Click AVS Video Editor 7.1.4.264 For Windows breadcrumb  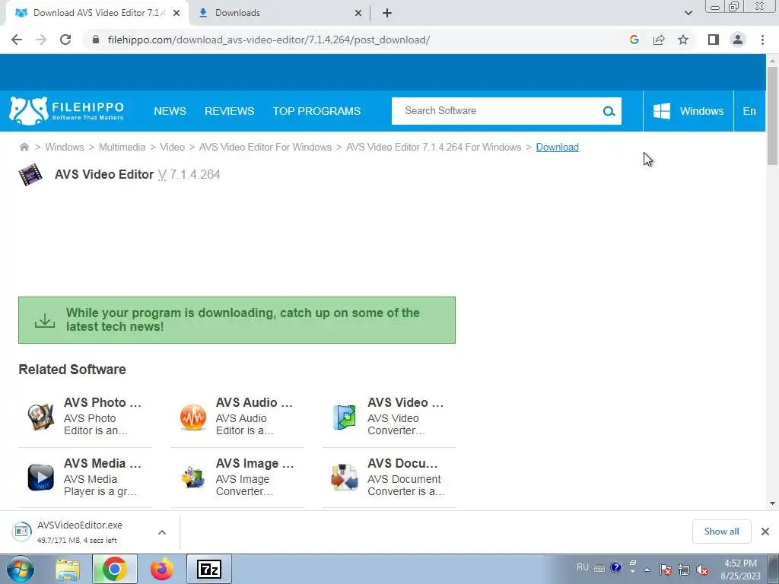[x=434, y=147]
